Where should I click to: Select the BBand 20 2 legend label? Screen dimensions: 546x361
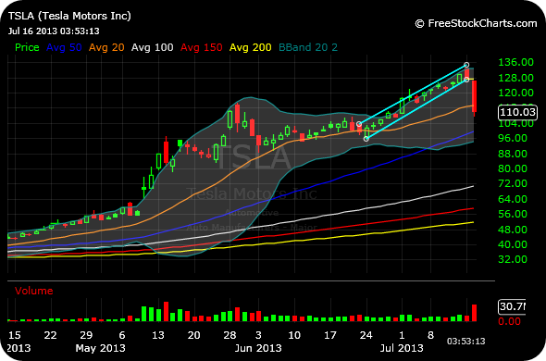tap(308, 47)
